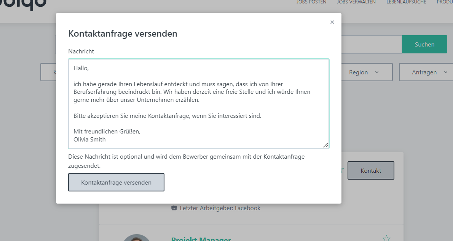
Task: Click the Kontakt button on candidate card
Action: [370, 170]
